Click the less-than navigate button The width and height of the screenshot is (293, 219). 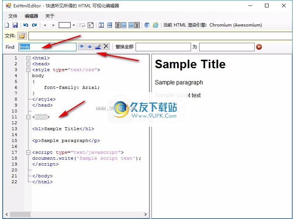(45, 25)
